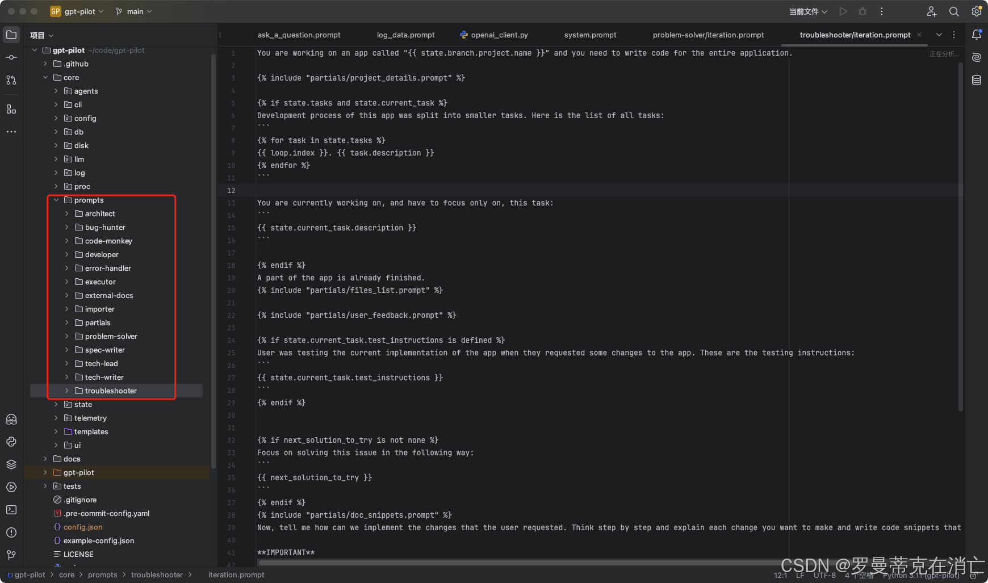The height and width of the screenshot is (583, 988).
Task: Show the hidden editor tabs dropdown
Action: click(939, 35)
